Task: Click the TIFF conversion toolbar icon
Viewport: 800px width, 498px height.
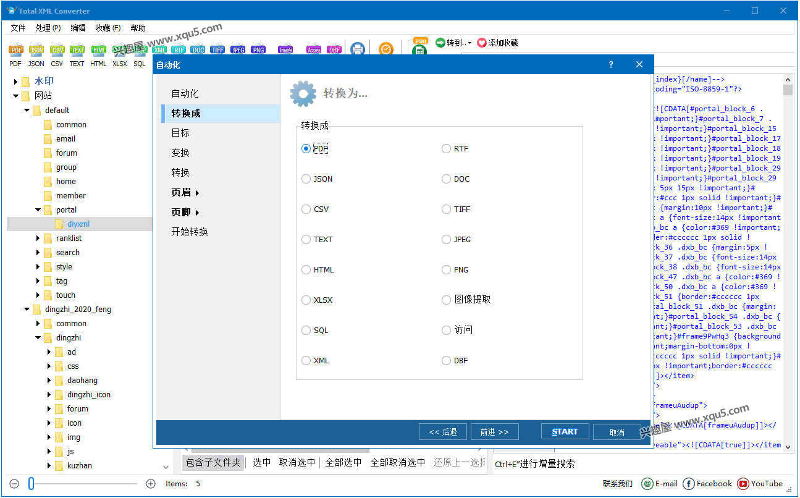Action: [x=217, y=50]
